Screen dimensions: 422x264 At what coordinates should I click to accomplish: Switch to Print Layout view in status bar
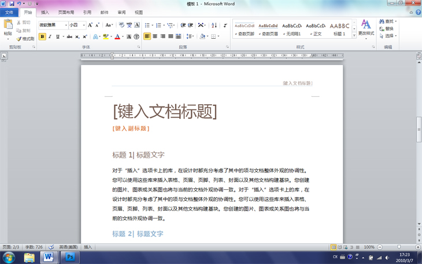(x=334, y=247)
